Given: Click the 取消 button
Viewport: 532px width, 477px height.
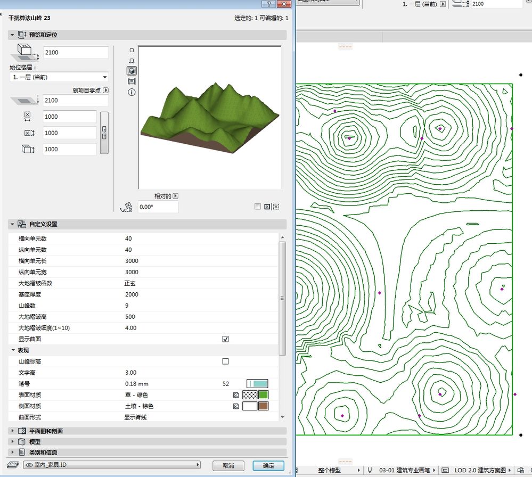Looking at the screenshot, I should [x=228, y=466].
